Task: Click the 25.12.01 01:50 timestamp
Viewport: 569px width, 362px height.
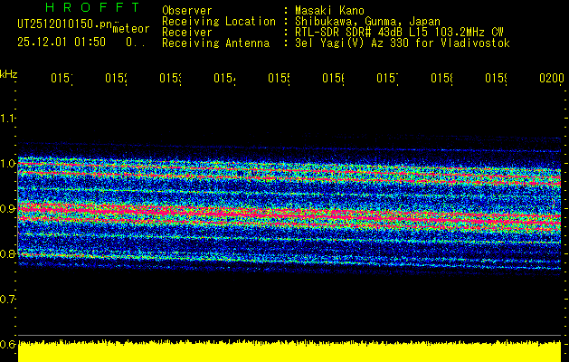Action: (62, 42)
